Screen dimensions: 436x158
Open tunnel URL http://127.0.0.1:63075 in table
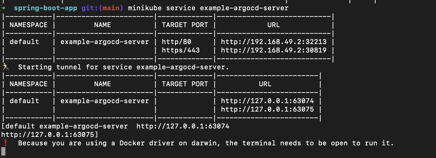267,109
